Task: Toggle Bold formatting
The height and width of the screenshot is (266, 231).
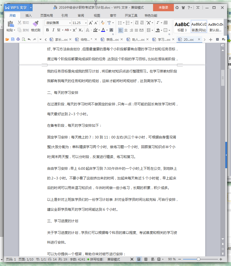Action: 47,30
